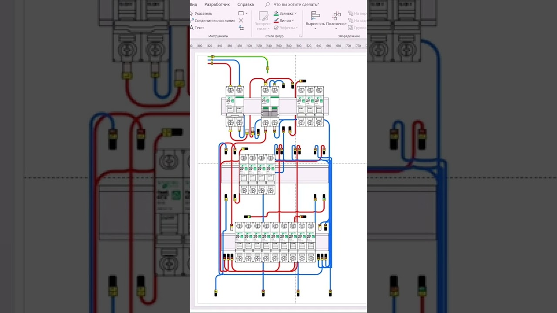Open the Заливка fill dropdown
Screen dimensions: 557x313
click(x=285, y=13)
